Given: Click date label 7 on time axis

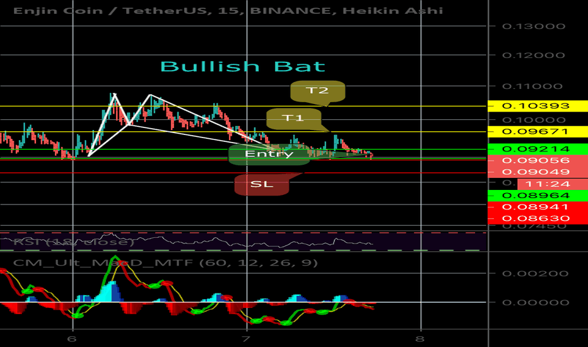Looking at the screenshot, I should 245,339.
